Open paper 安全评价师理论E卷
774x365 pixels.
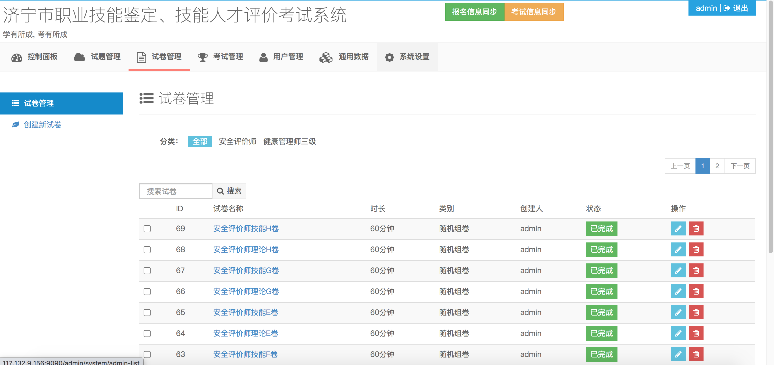246,334
